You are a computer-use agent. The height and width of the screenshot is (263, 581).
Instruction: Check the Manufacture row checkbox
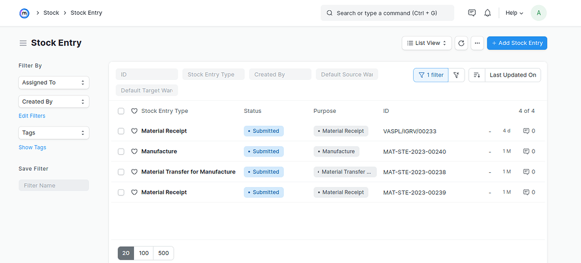point(121,151)
